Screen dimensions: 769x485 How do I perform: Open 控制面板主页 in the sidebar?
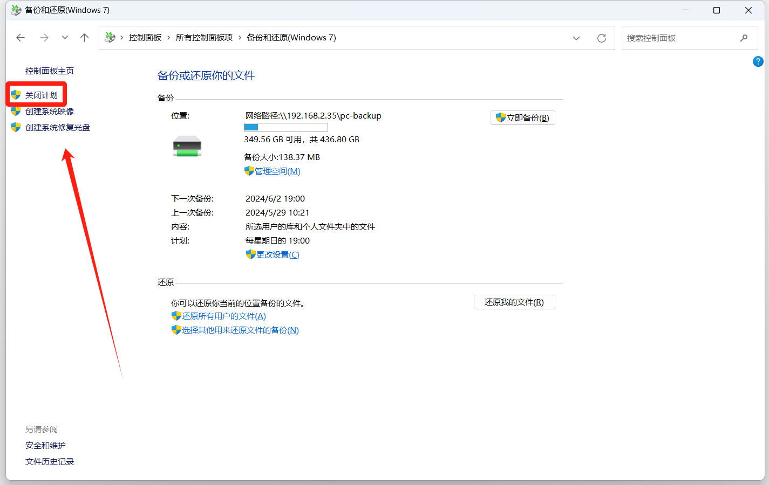50,71
